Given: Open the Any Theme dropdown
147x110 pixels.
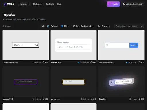Looking at the screenshot, I should tap(104, 26).
